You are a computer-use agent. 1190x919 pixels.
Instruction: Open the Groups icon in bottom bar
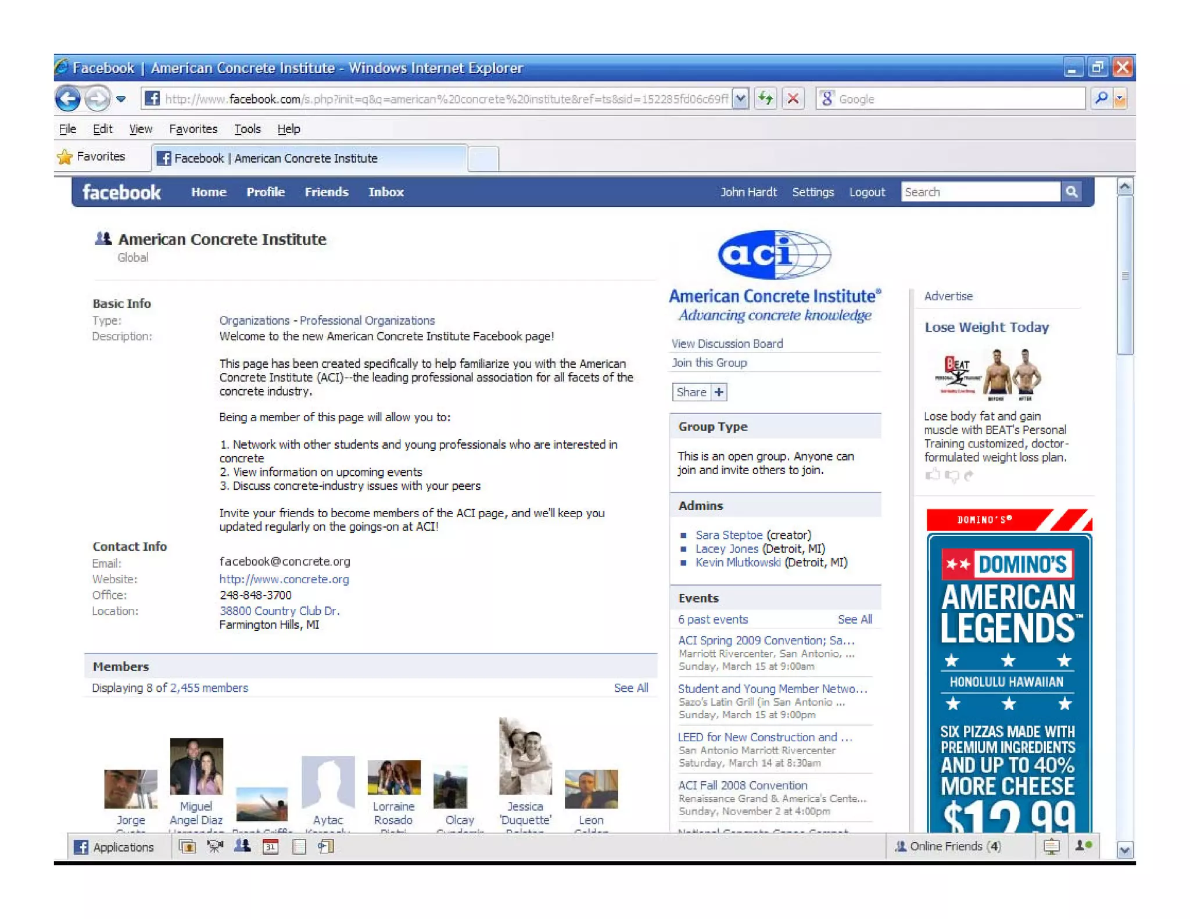point(243,846)
